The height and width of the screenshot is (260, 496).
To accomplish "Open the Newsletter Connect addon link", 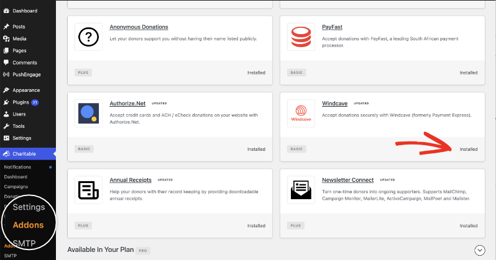I will 347,180.
